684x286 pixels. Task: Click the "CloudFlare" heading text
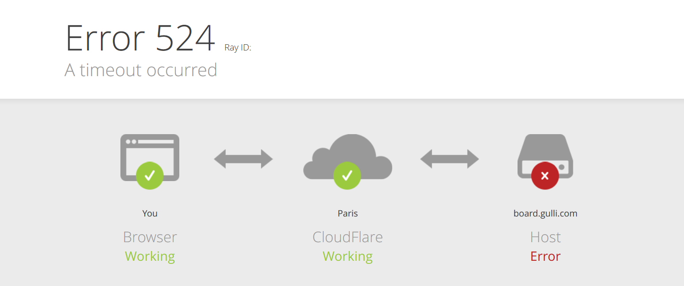[348, 237]
